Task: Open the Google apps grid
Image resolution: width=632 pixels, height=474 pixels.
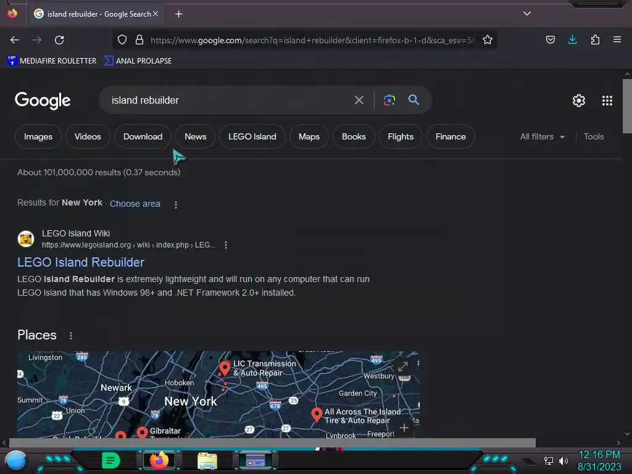Action: (607, 101)
